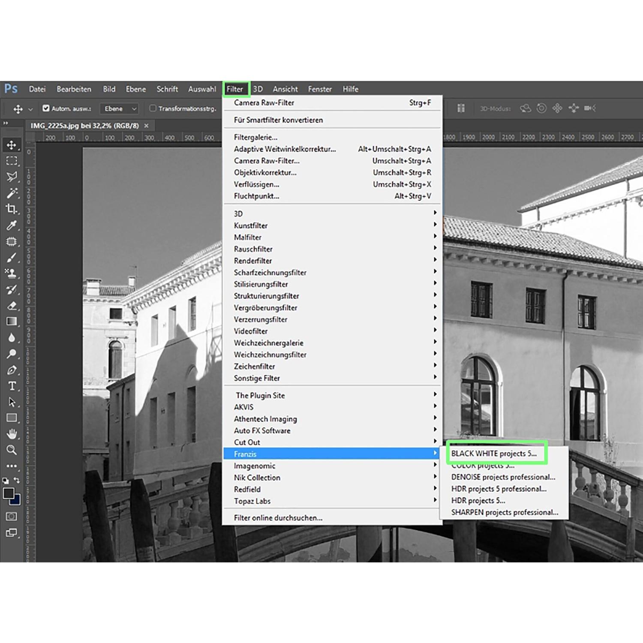
Task: Set the foreground color swatch
Action: 8,493
